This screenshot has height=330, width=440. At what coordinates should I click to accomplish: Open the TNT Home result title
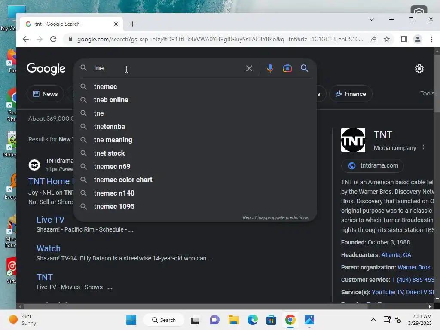click(x=51, y=181)
